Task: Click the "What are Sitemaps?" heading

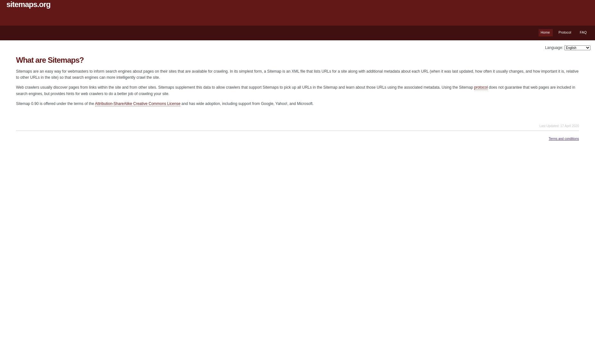Action: 50,60
